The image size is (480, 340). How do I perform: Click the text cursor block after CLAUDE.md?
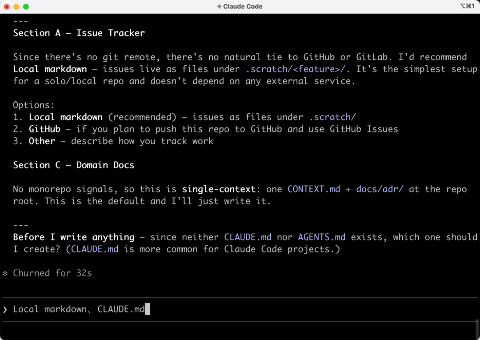tap(148, 309)
